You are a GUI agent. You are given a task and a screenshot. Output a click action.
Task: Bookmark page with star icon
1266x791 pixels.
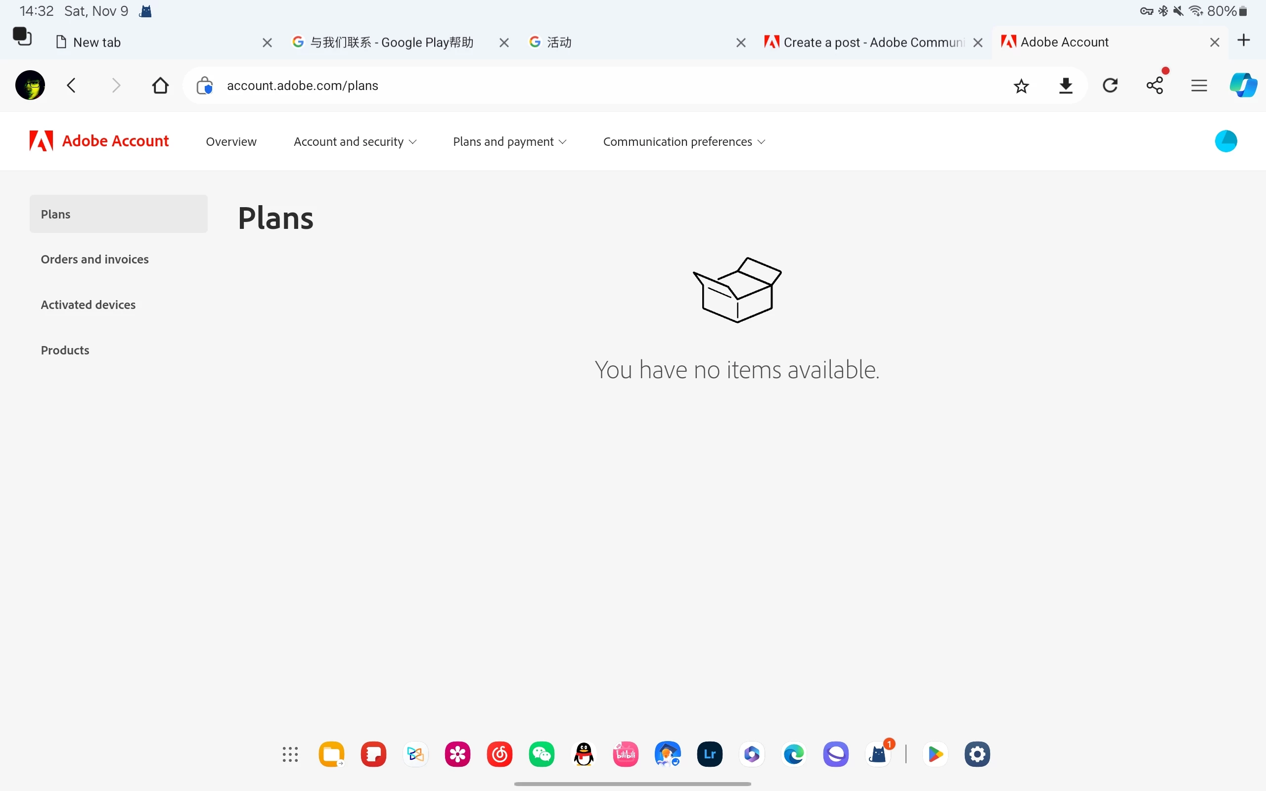click(1021, 85)
